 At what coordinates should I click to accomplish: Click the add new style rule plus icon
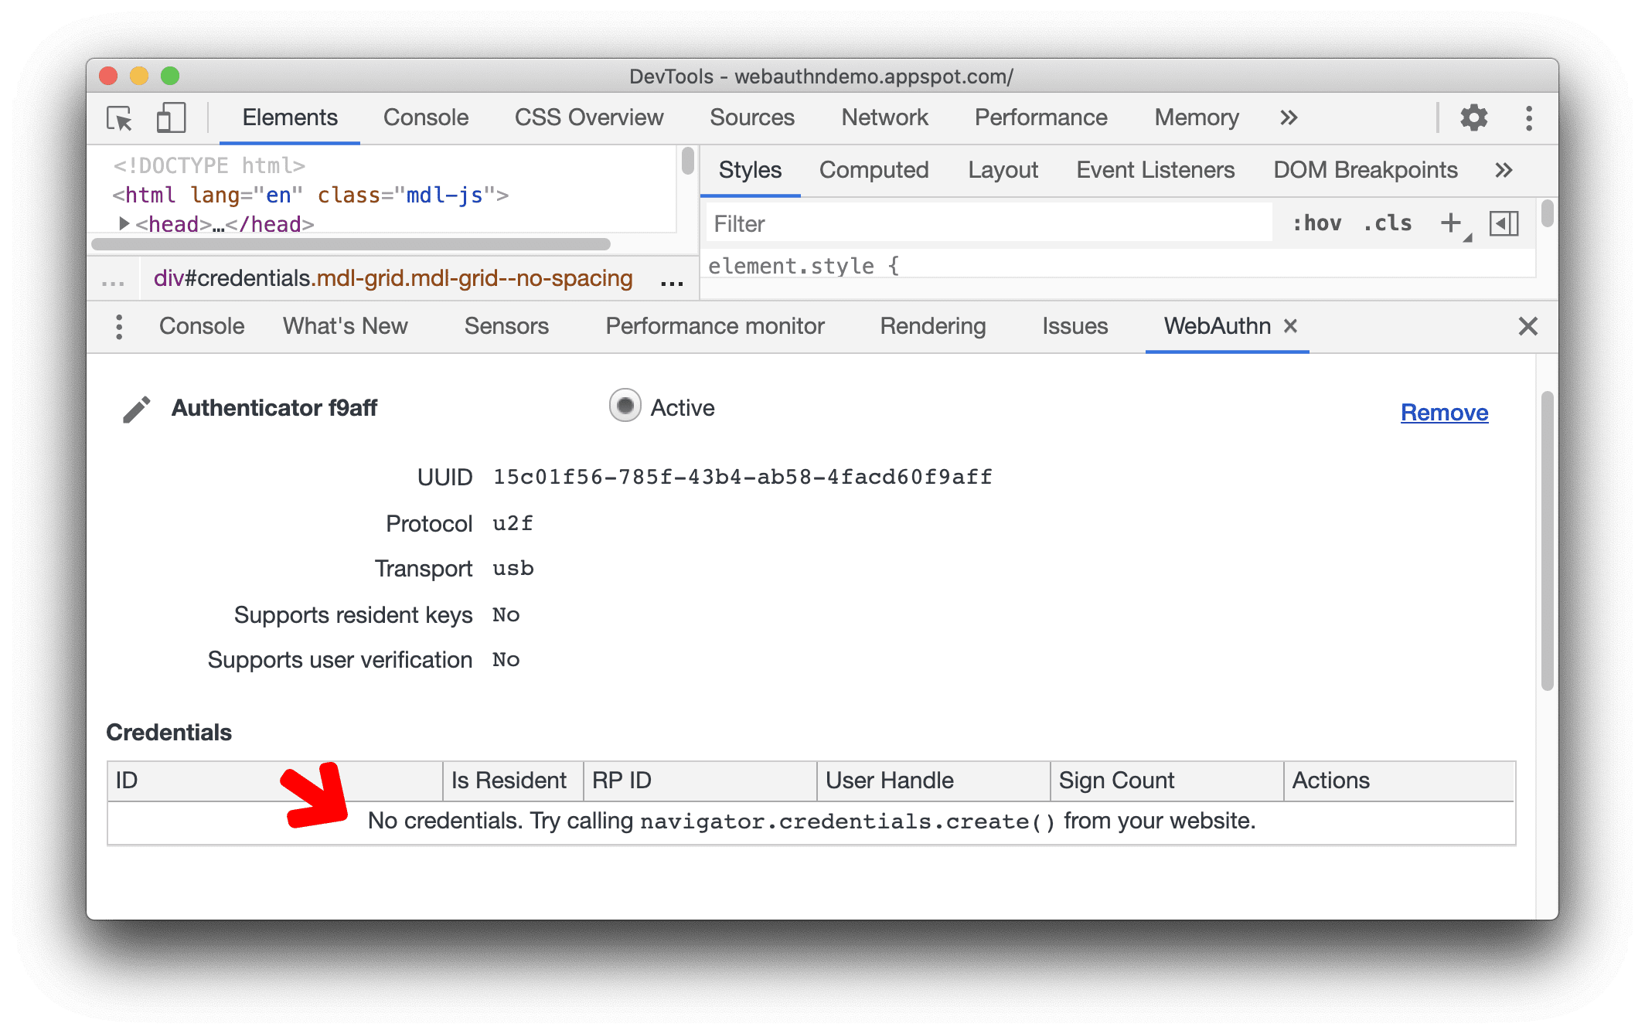[x=1453, y=225]
